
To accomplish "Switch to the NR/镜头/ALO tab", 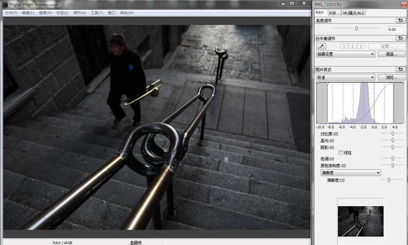I will click(353, 13).
